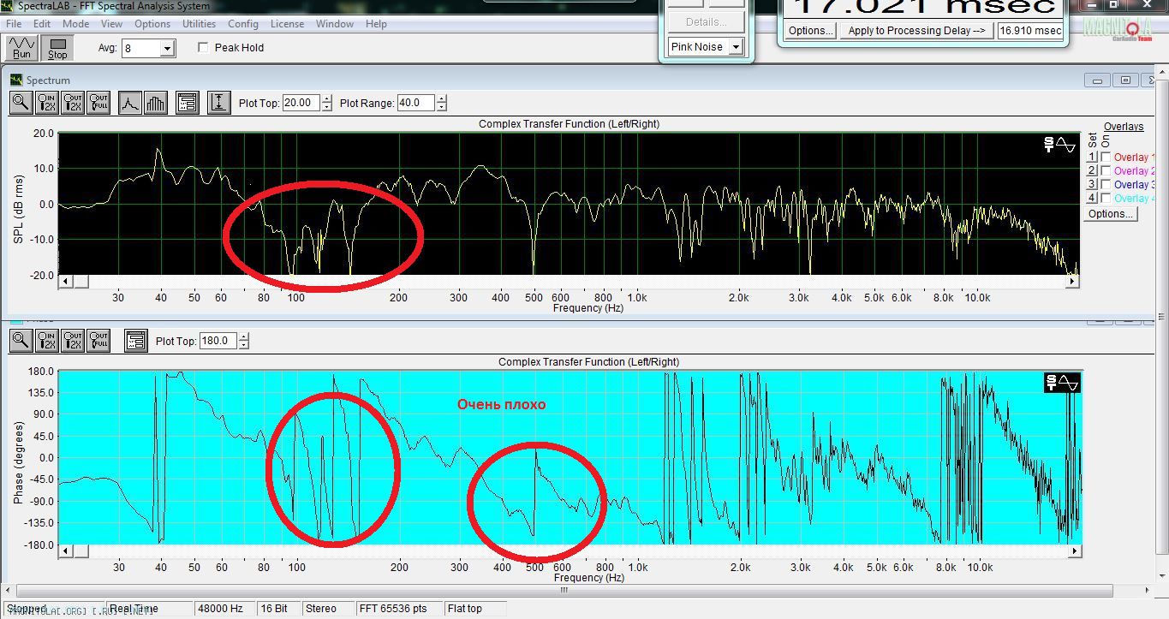
Task: Click the 48000 Hz status bar field
Action: point(225,609)
